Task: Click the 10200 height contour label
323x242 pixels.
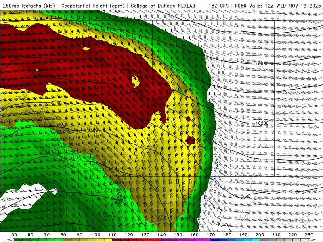Action: pyautogui.click(x=262, y=123)
